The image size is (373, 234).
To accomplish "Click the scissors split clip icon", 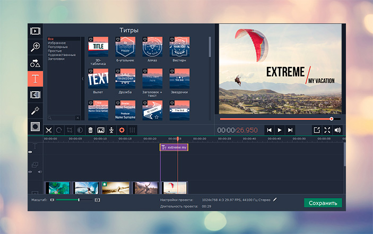I will pos(48,129).
